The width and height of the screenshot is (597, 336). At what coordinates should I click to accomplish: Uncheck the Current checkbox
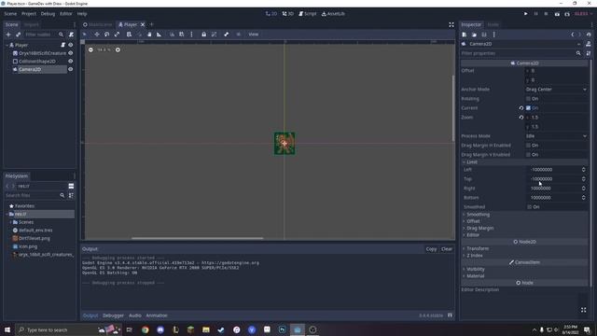pyautogui.click(x=528, y=108)
